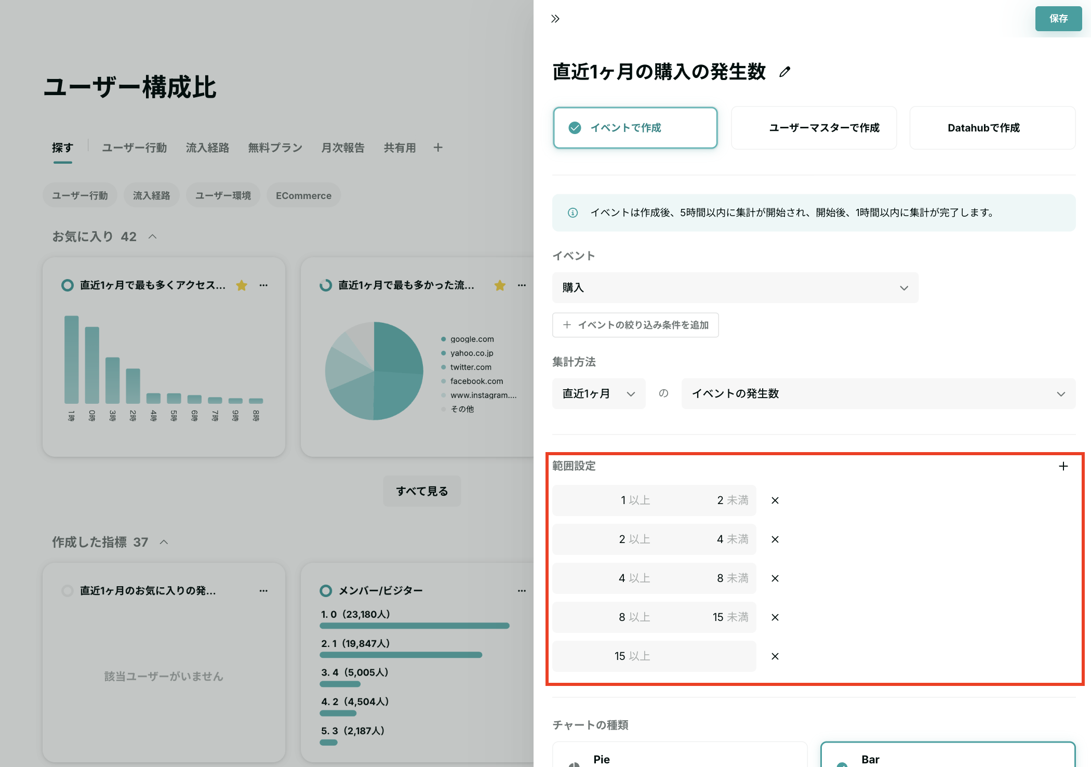Remove the 1以上 2未満 range row
Viewport: 1091px width, 767px height.
pos(775,500)
